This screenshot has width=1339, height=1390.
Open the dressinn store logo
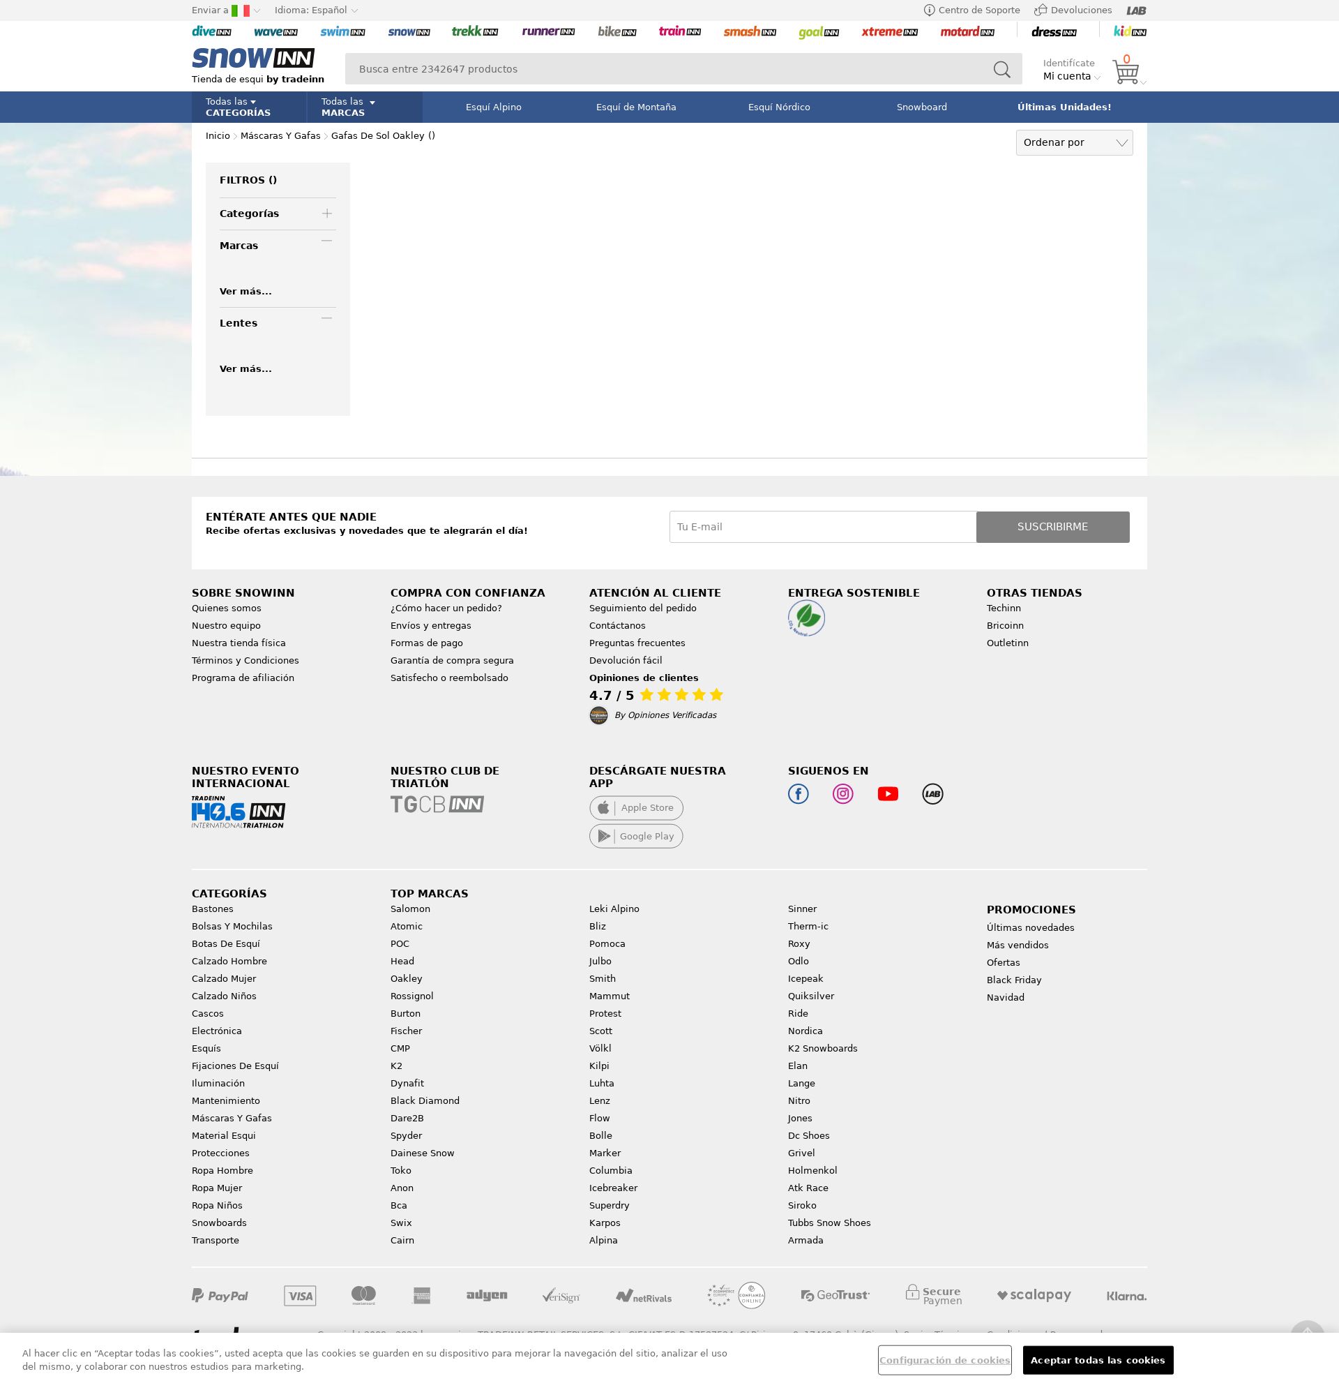1053,32
